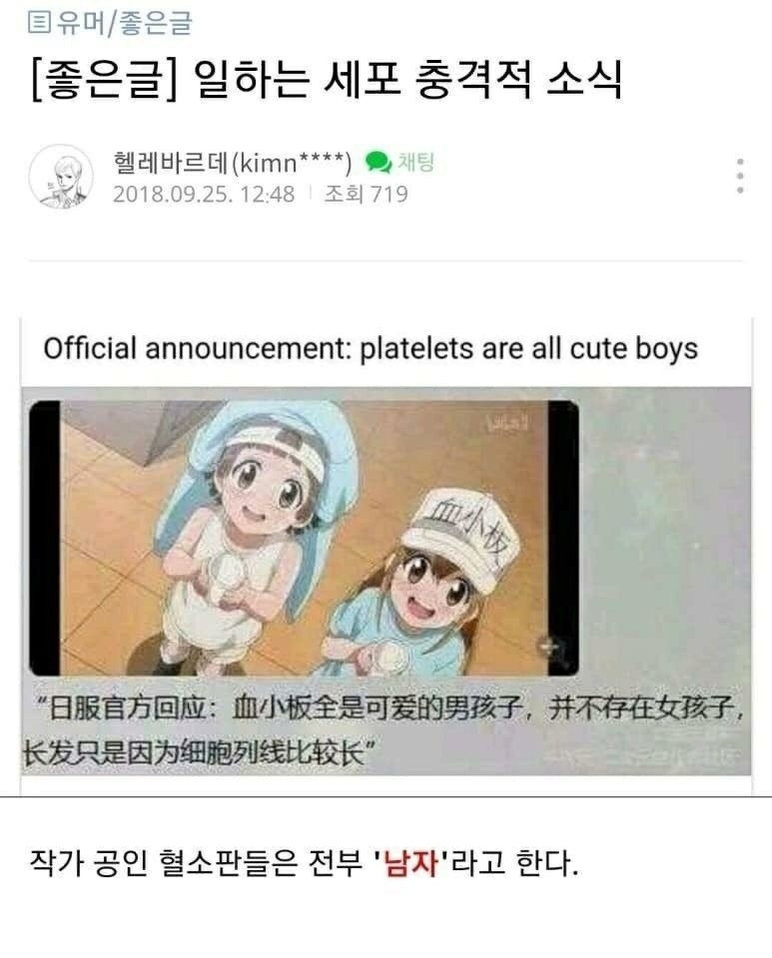Click author name 헬레바르데(kimn****)
Image resolution: width=772 pixels, height=958 pixels.
[x=233, y=163]
